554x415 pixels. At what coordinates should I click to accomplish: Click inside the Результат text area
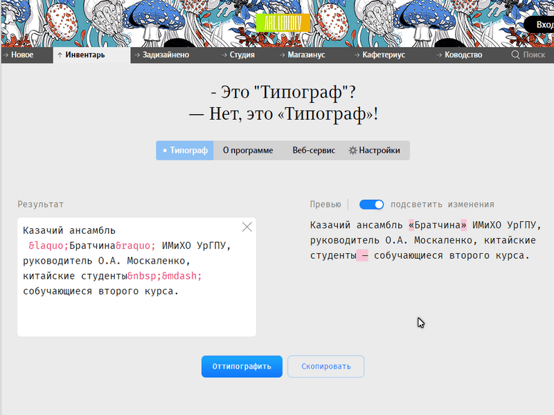coord(136,277)
